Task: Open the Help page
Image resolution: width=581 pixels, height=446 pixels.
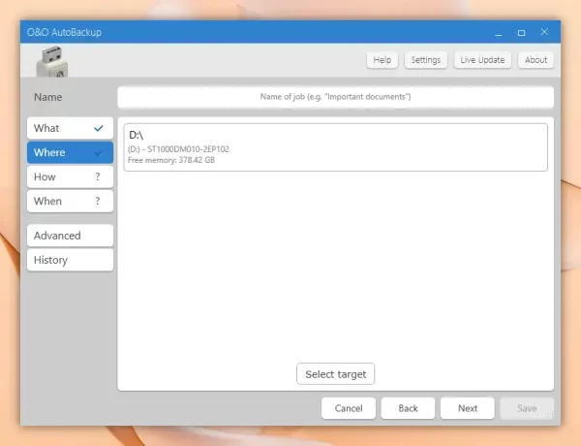Action: (x=382, y=60)
